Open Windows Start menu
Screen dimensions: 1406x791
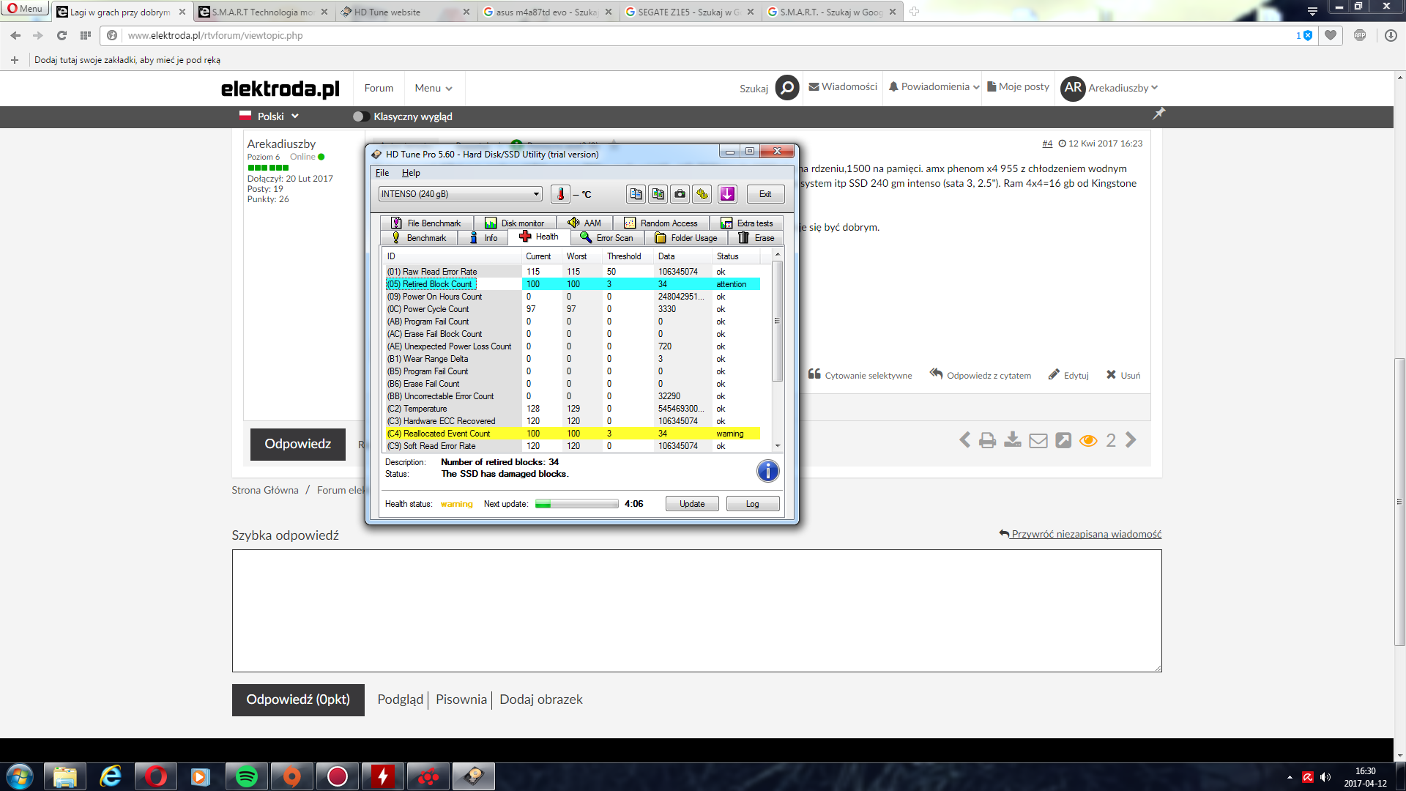click(x=20, y=776)
